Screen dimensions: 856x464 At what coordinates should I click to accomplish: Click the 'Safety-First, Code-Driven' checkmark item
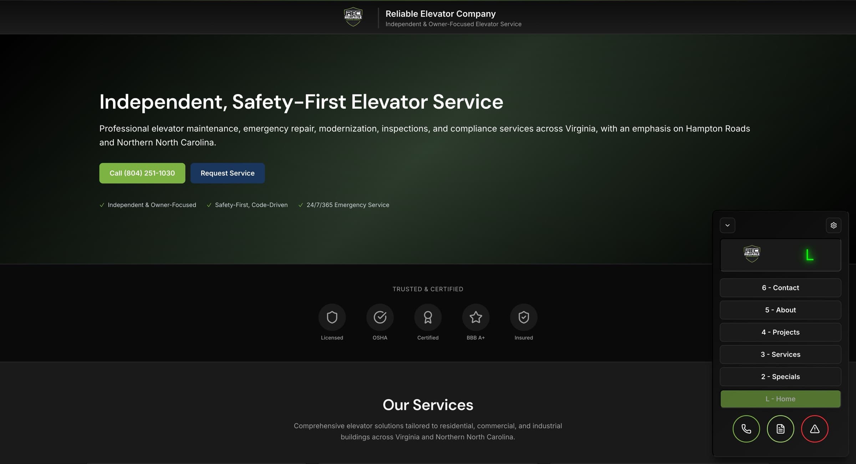click(247, 205)
